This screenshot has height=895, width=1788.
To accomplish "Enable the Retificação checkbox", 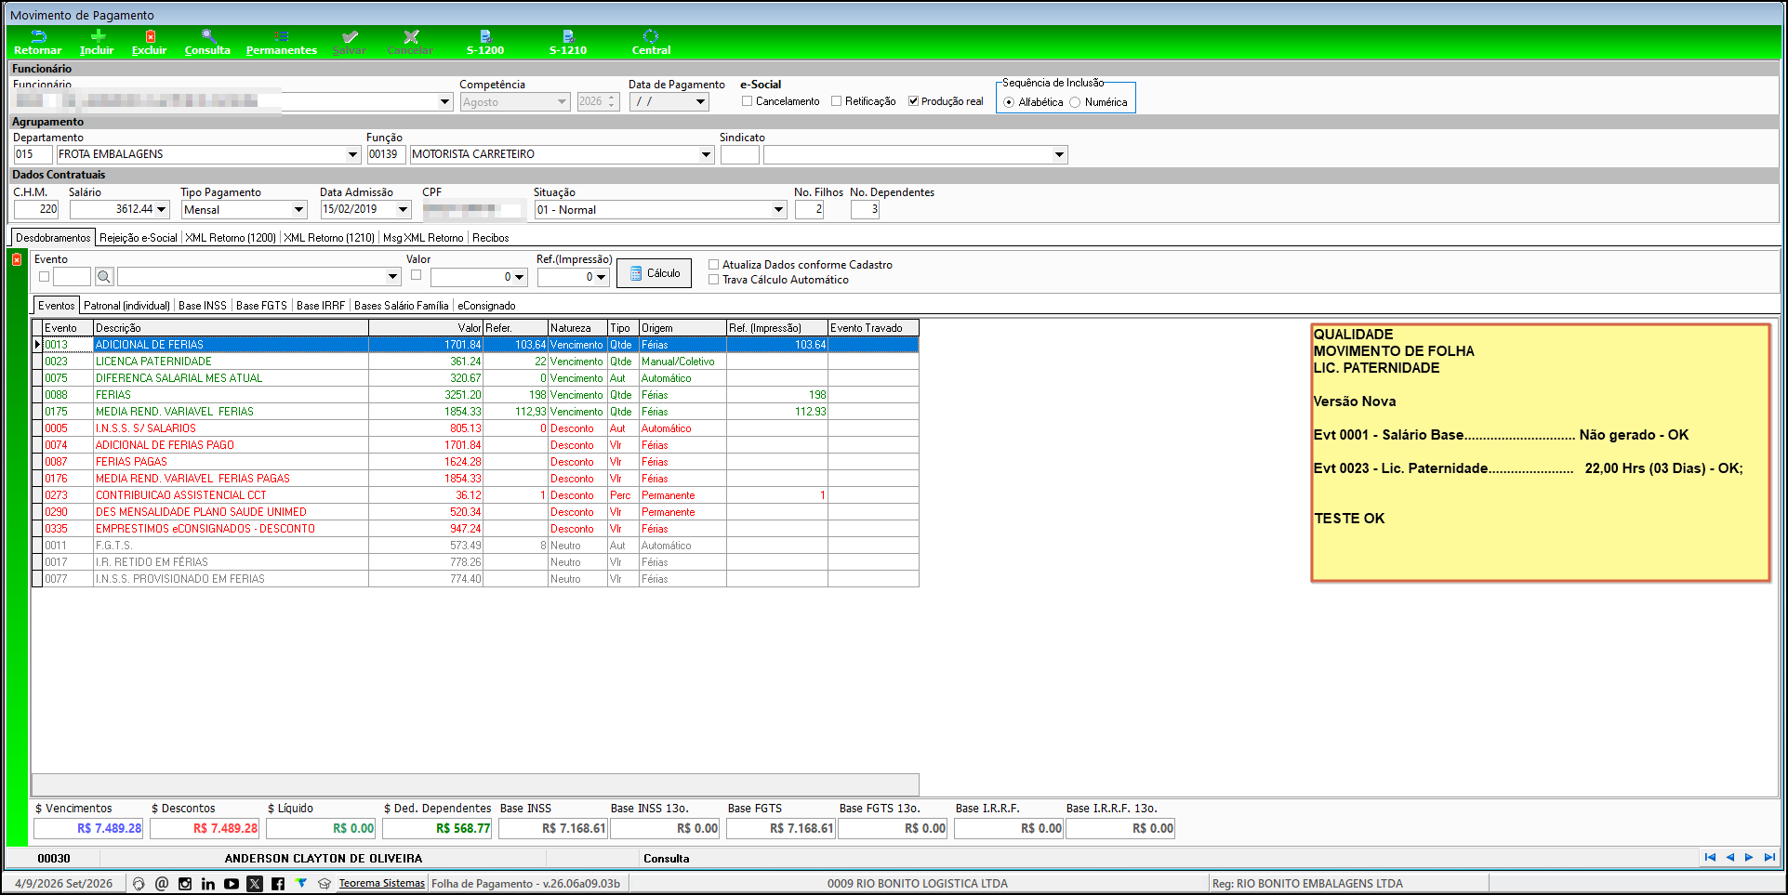I will point(836,101).
